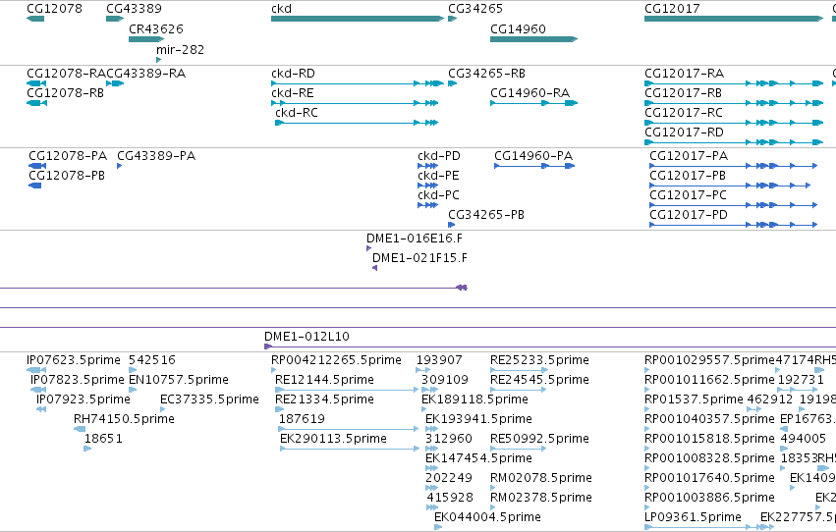Select the CG12017-RC transcript

734,123
